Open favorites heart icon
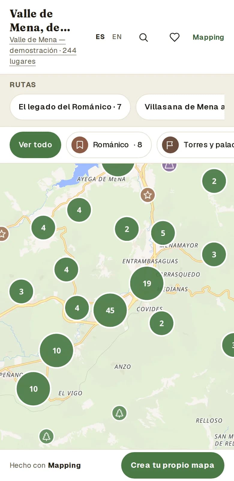 [x=175, y=37]
